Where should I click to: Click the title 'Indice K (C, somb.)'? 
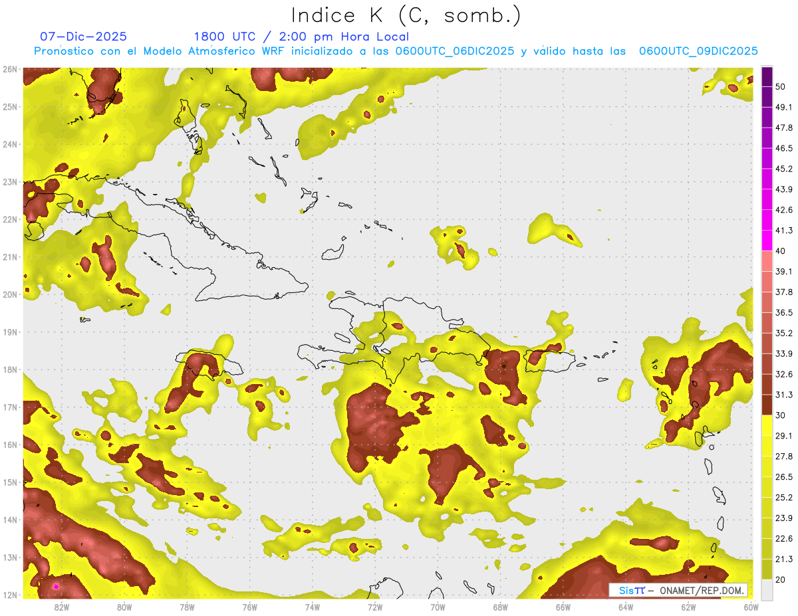pos(406,15)
